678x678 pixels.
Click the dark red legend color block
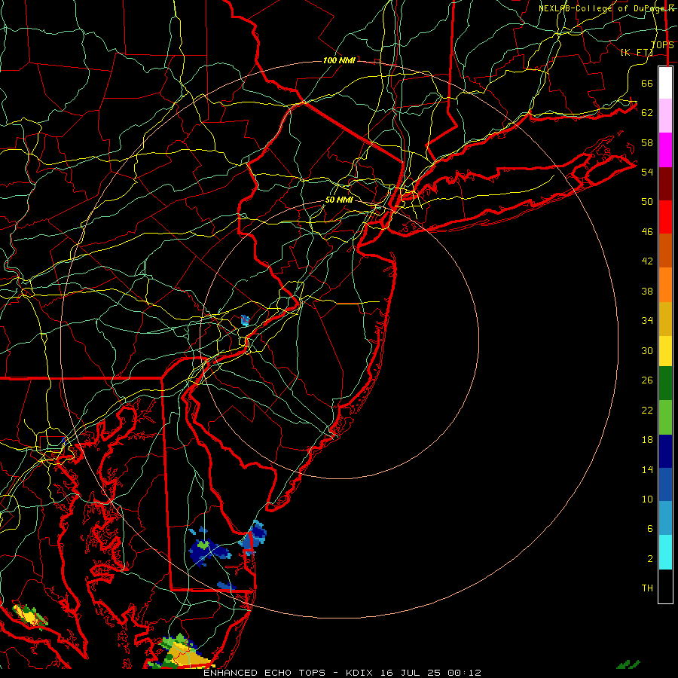(x=665, y=184)
